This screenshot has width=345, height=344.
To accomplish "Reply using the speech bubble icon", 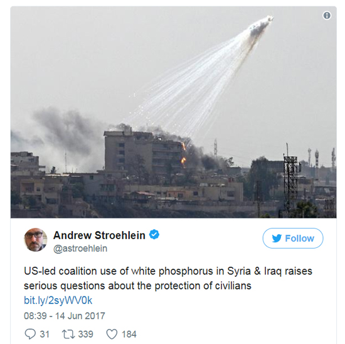I will point(30,334).
